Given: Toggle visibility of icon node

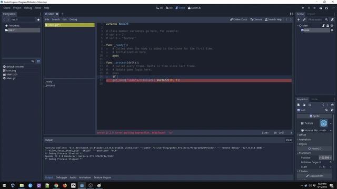Looking at the screenshot, I should tap(332, 30).
